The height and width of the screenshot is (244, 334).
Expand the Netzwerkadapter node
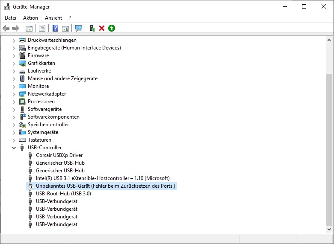[x=14, y=94]
